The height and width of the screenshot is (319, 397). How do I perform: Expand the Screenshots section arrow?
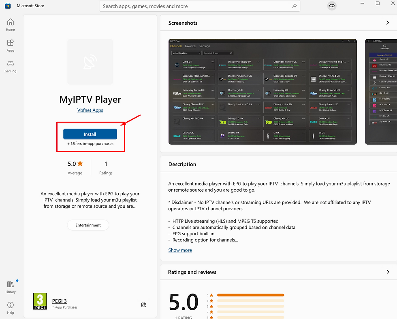(x=388, y=23)
